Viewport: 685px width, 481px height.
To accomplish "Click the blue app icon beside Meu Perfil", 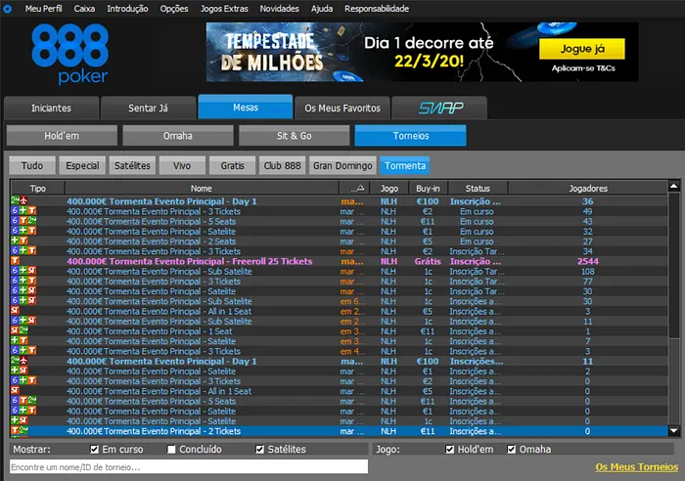I will point(7,8).
